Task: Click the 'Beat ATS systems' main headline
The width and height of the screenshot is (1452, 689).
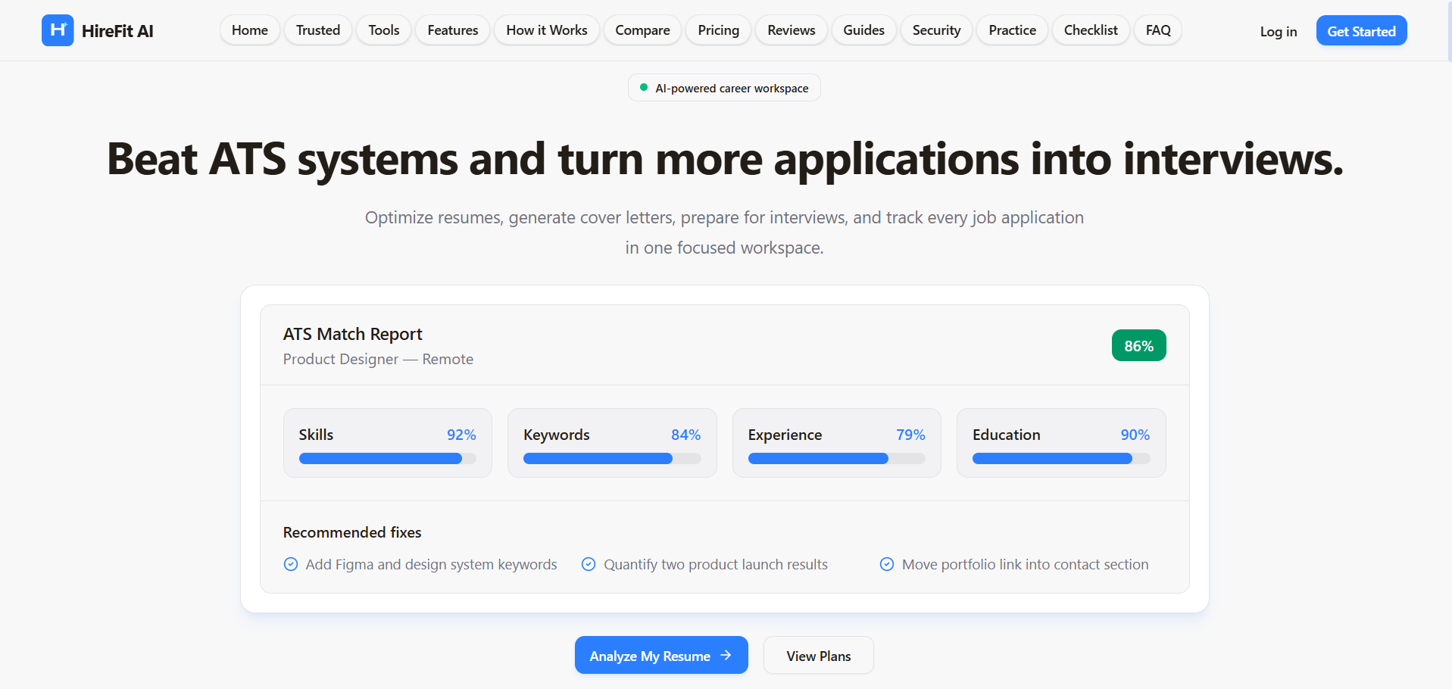Action: pos(725,160)
